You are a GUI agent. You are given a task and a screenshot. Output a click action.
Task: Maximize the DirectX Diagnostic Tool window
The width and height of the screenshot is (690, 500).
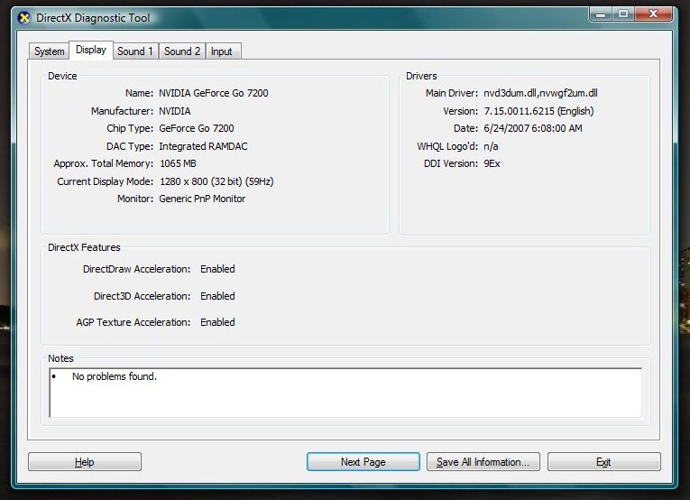(623, 14)
